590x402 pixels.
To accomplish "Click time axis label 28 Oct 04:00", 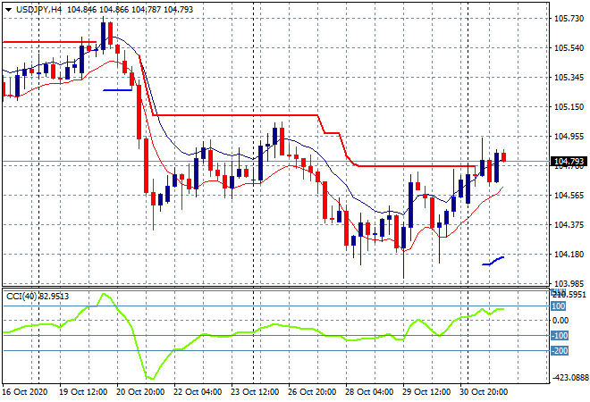I will [369, 392].
